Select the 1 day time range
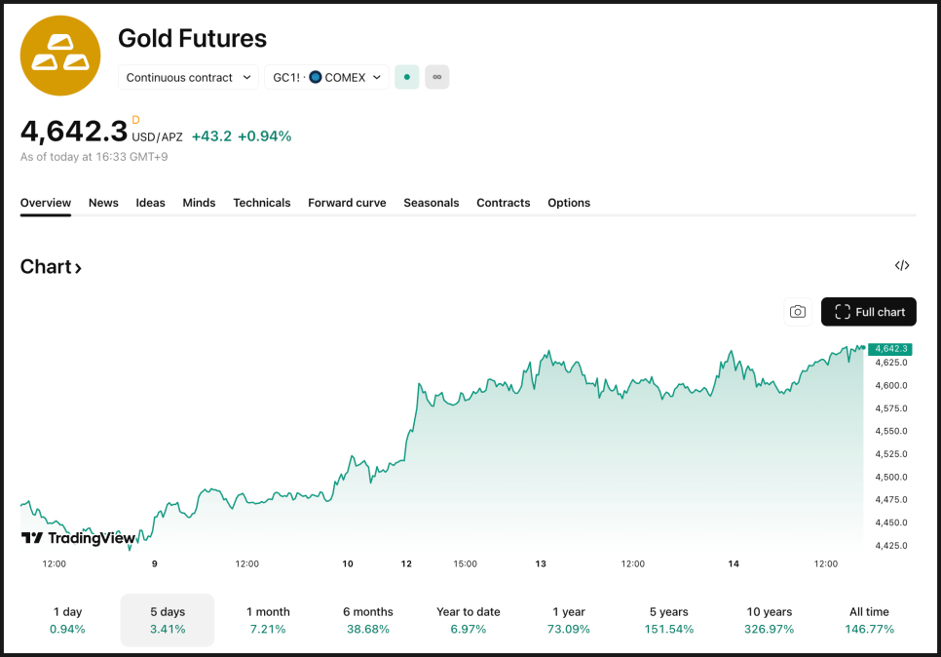Viewport: 941px width, 657px height. pyautogui.click(x=67, y=620)
